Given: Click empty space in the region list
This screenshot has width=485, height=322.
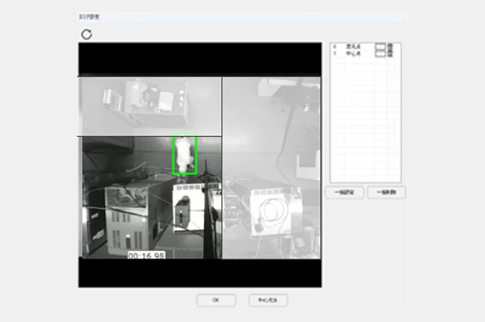Looking at the screenshot, I should pos(365,121).
